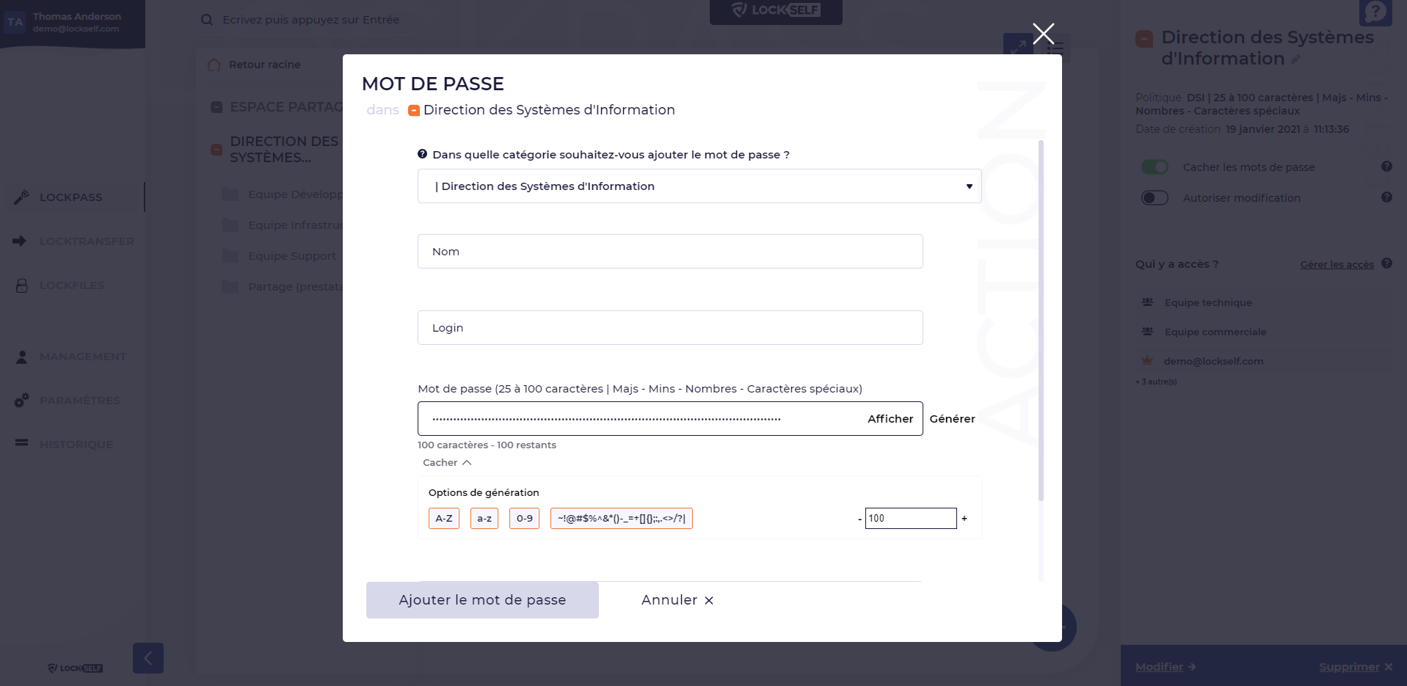Click the LockPass key icon

coord(21,197)
